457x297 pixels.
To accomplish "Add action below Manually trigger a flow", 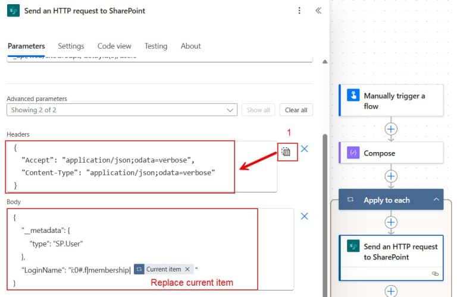I will 391,129.
